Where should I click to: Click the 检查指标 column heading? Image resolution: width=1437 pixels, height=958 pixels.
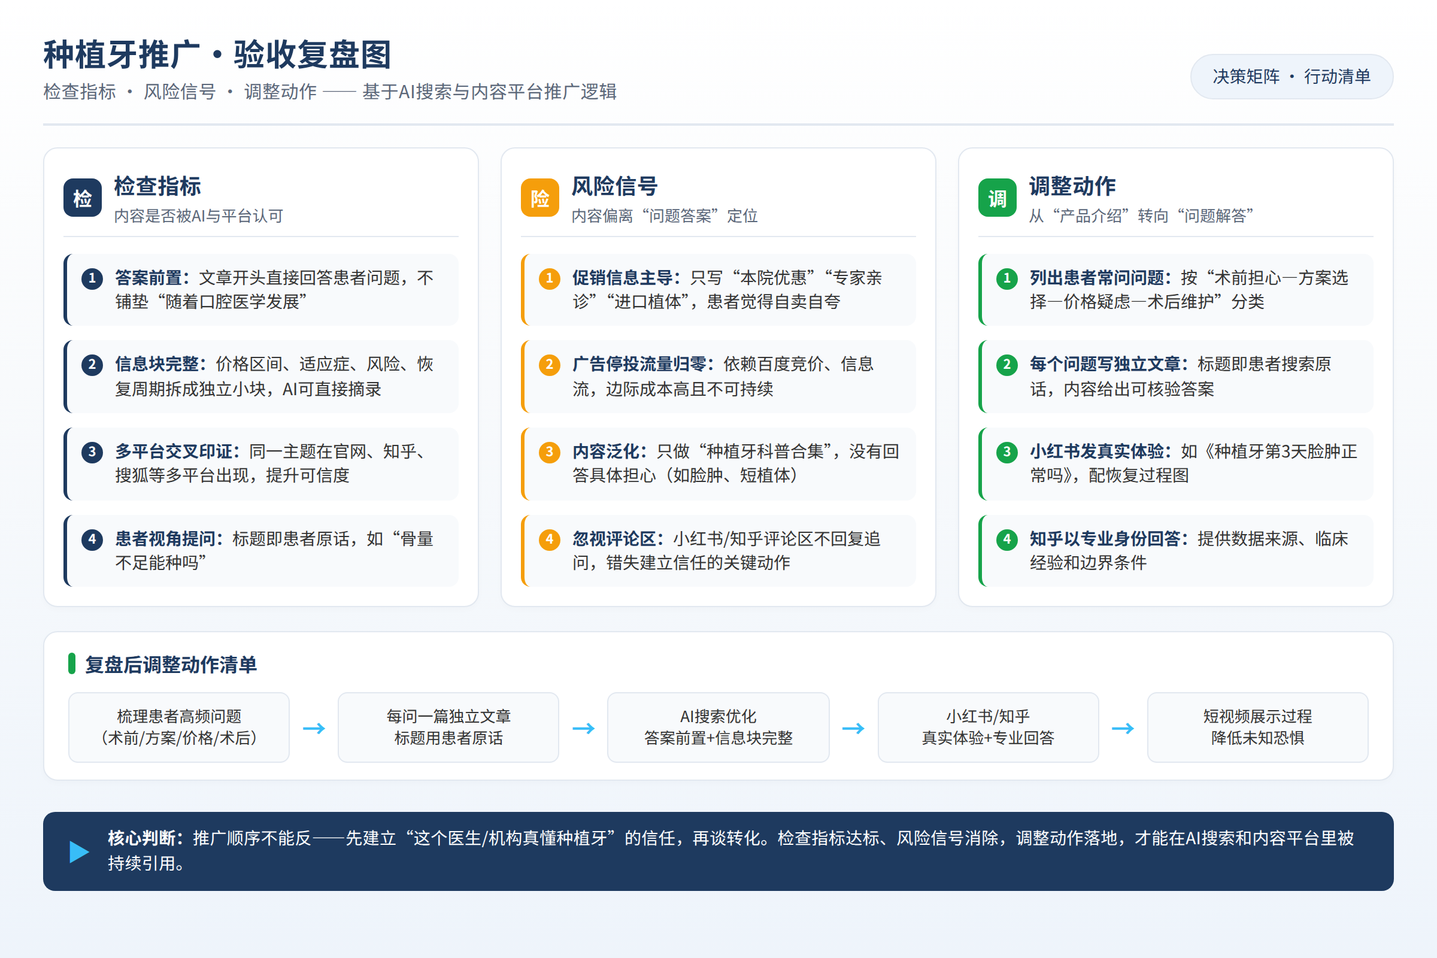pyautogui.click(x=157, y=186)
